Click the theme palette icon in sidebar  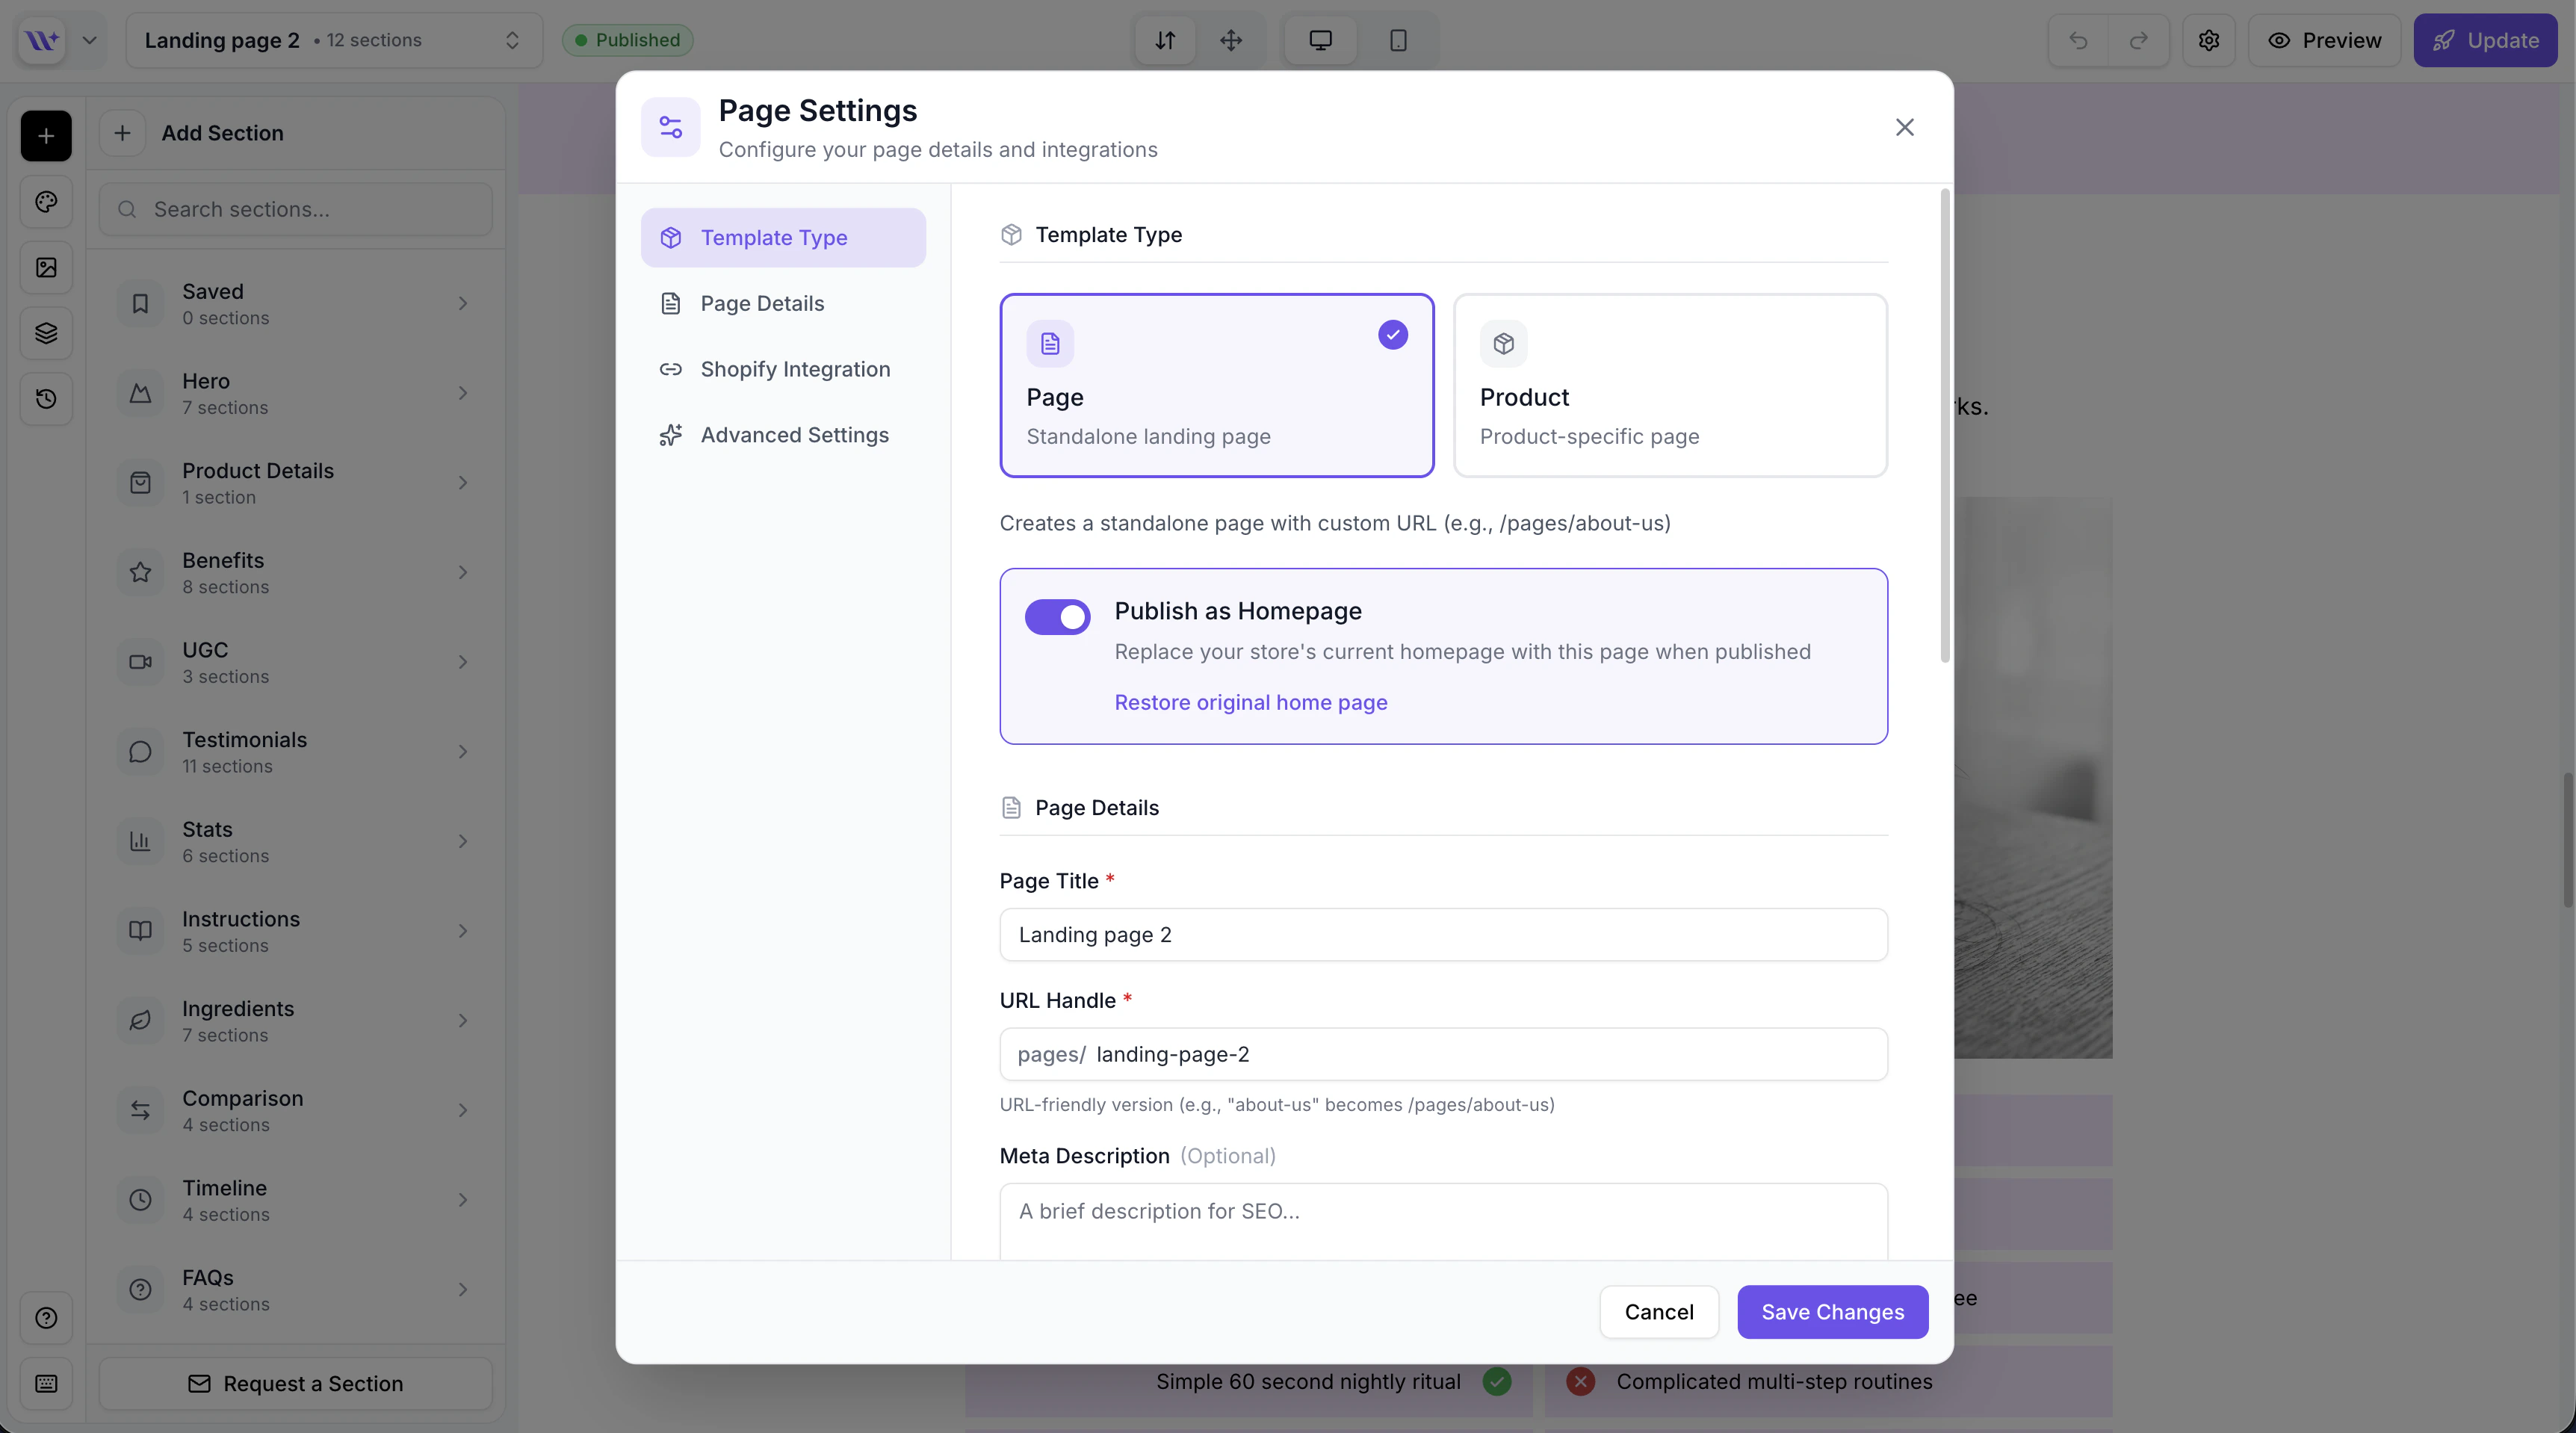coord(46,202)
